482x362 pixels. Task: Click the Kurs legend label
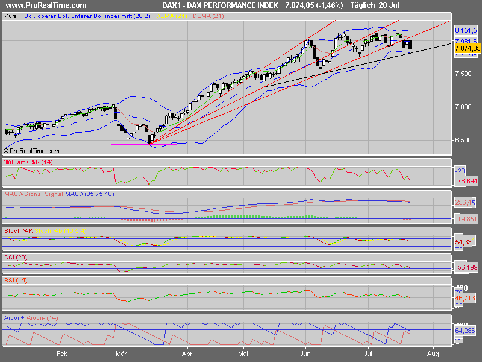(x=10, y=16)
